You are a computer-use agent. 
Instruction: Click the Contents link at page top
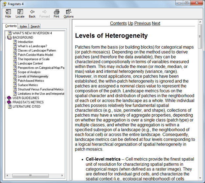click(x=118, y=23)
